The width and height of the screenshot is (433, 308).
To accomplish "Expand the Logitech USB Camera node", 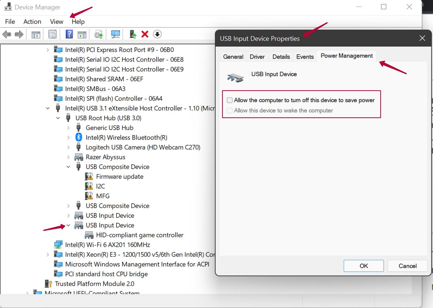I will [68, 147].
